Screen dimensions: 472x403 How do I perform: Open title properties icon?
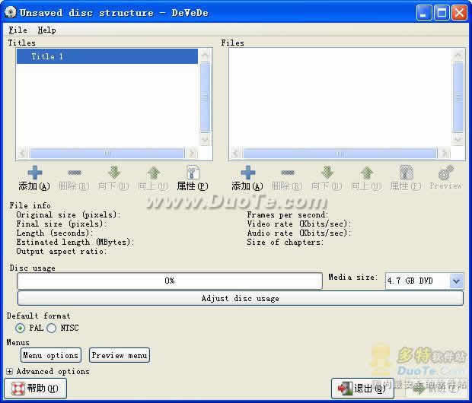click(x=193, y=173)
